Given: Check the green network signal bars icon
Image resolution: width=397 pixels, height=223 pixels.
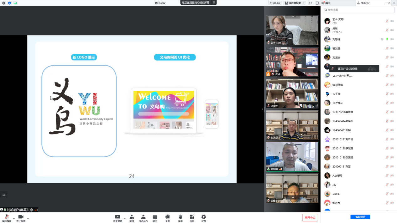Looking at the screenshot, I should click(15, 3).
